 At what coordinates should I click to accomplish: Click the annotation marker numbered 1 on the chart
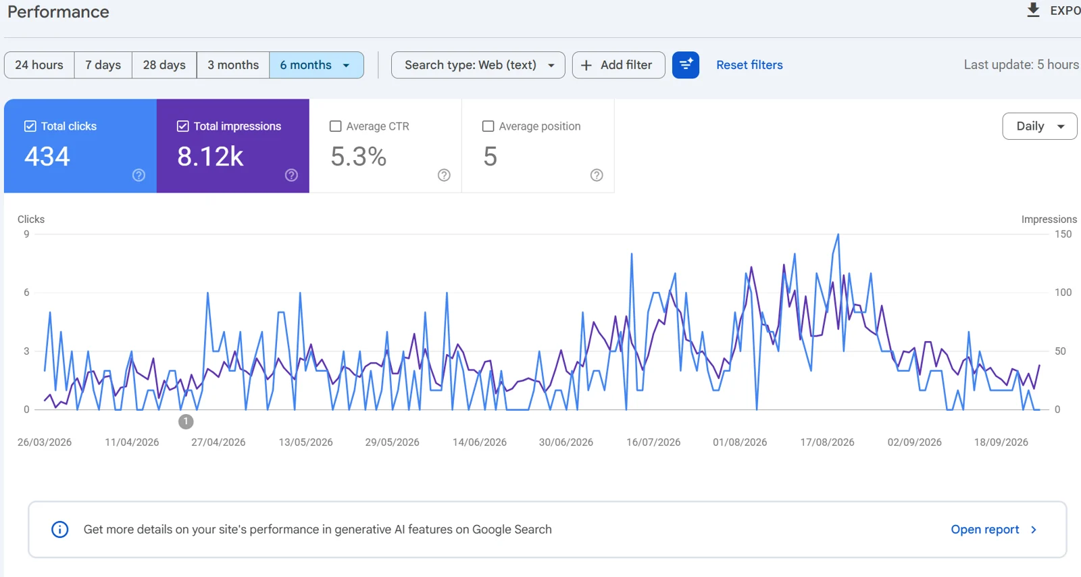(x=186, y=422)
